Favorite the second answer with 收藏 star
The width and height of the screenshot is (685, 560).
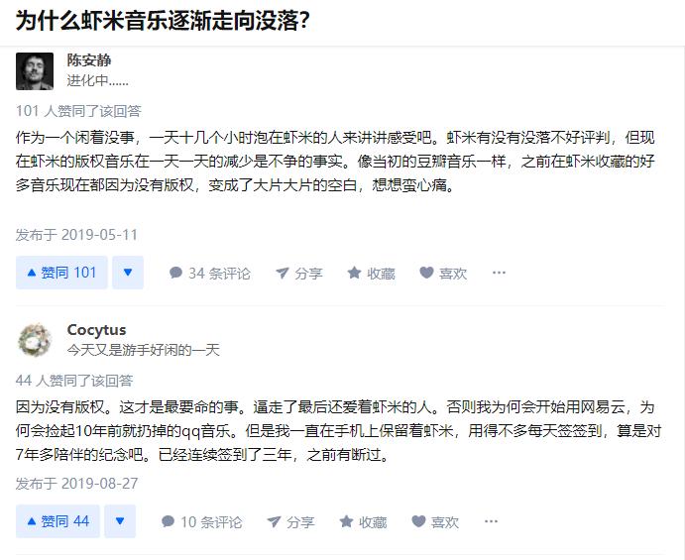363,521
